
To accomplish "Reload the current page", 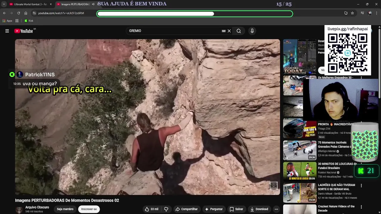I will [x=18, y=13].
